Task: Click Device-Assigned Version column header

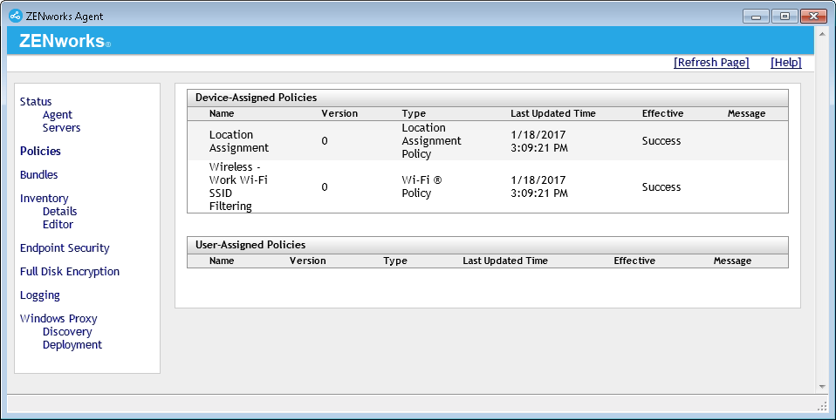Action: click(339, 113)
